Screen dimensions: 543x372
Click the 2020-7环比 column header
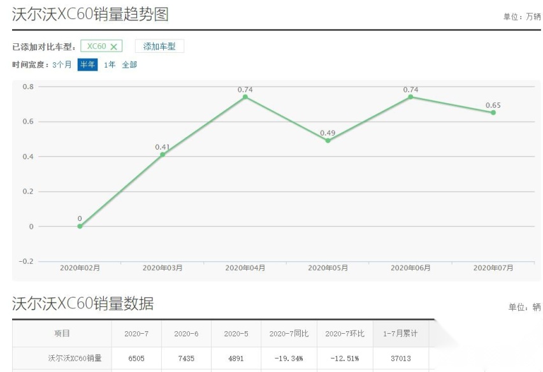tap(345, 334)
